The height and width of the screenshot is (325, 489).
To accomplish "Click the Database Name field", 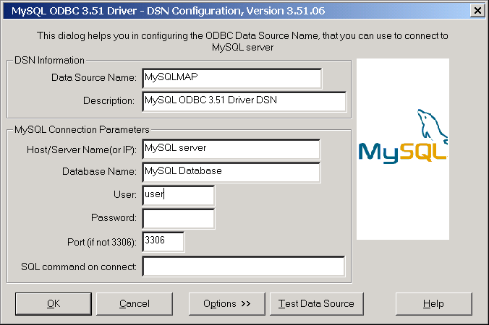I will (231, 173).
